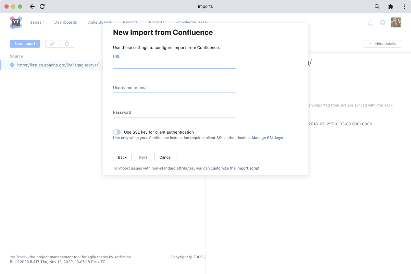Collapse details with Hide details button

(382, 43)
